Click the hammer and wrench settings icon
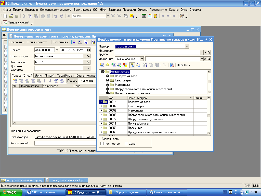 (181, 16)
